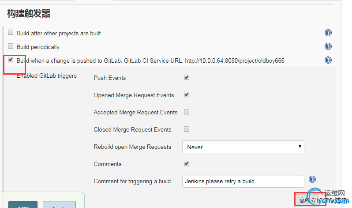Screen dimensions: 352x208
Task: Click the light blue Apply button
Action: coord(59,204)
